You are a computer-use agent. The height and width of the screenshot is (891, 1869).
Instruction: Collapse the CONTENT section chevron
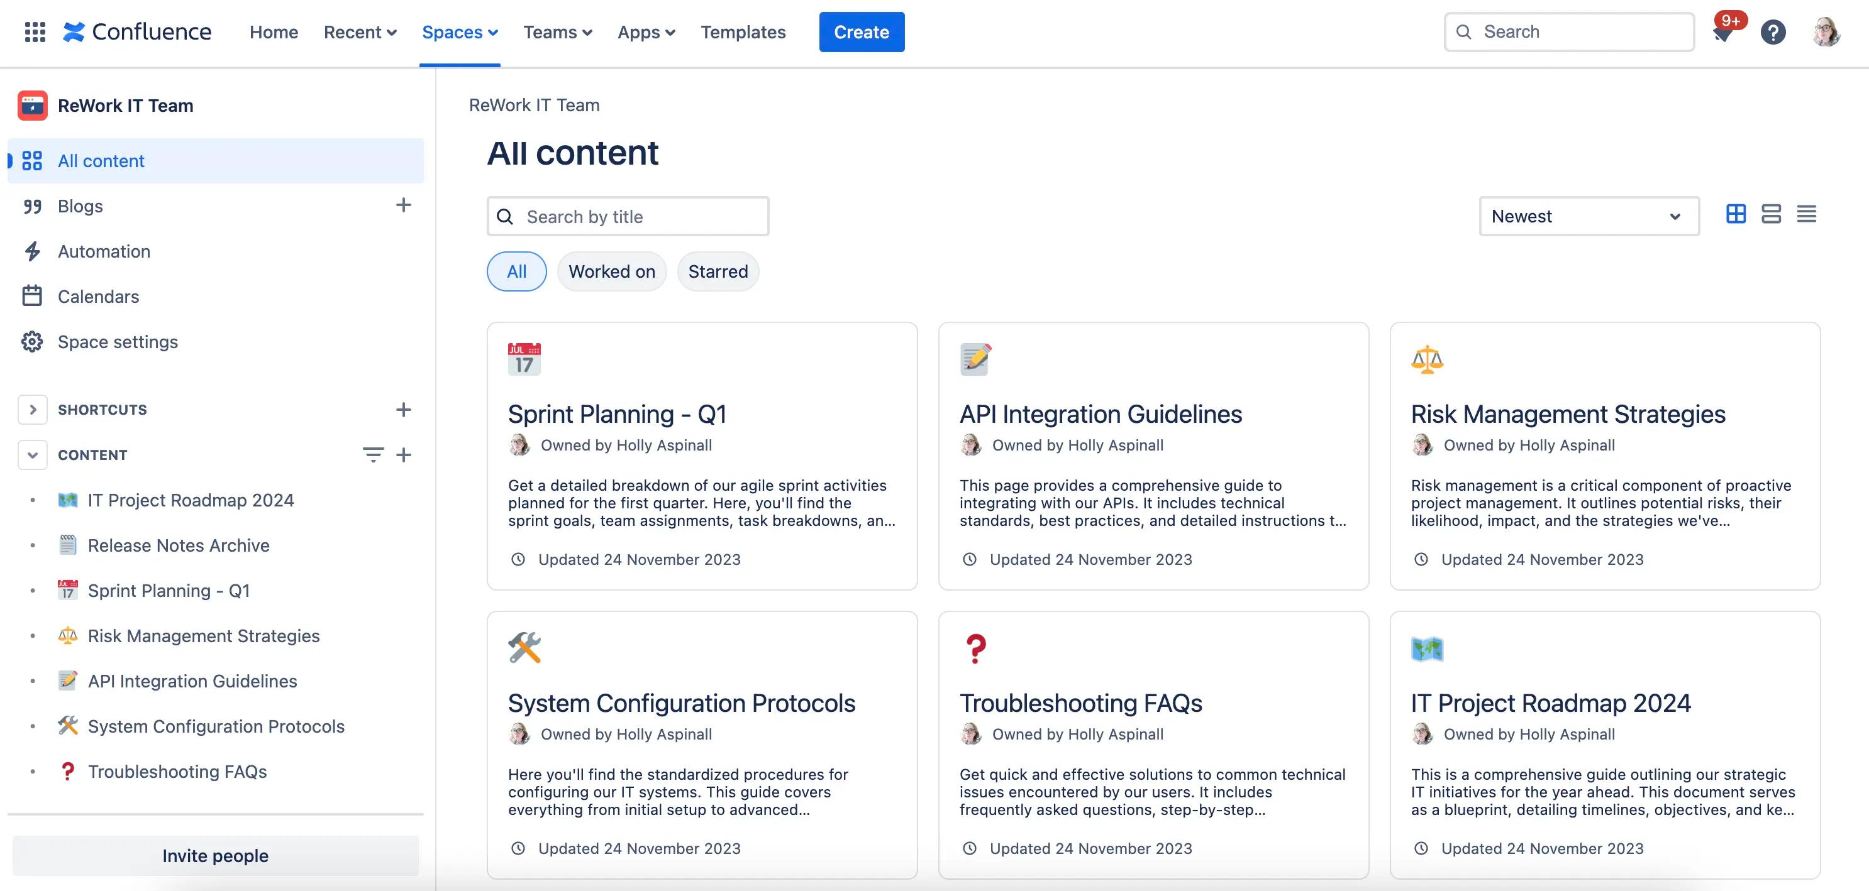(33, 454)
